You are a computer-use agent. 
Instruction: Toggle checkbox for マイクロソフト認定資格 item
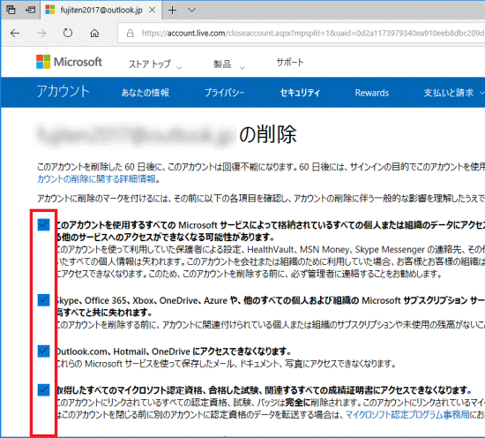point(43,389)
